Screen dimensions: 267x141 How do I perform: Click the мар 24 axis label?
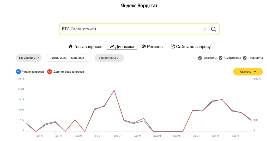click(118, 136)
